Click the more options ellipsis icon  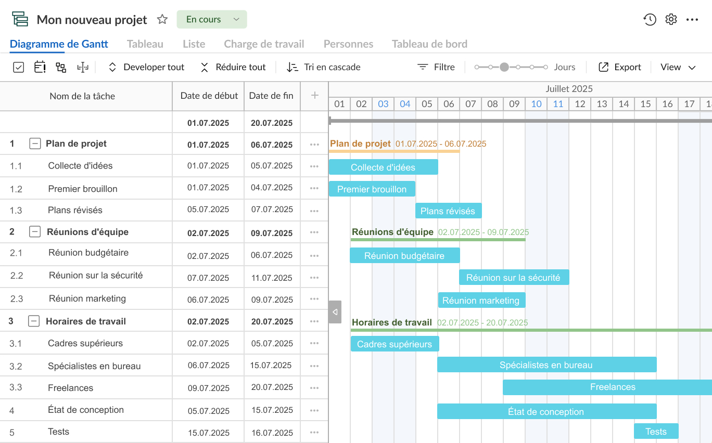(x=692, y=19)
